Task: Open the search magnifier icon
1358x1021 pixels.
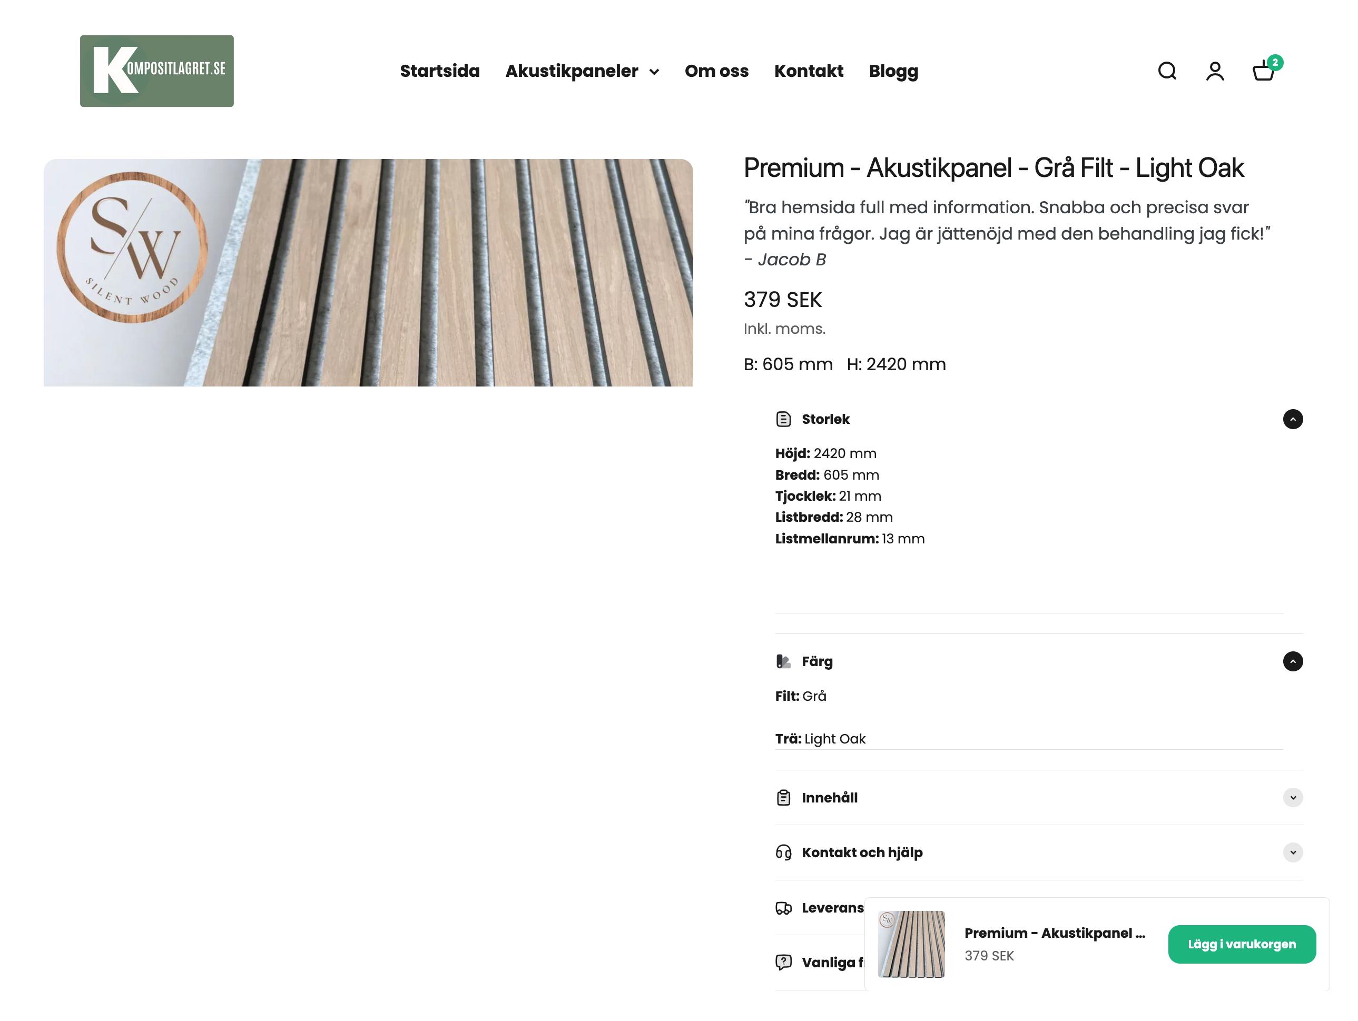Action: pyautogui.click(x=1166, y=71)
